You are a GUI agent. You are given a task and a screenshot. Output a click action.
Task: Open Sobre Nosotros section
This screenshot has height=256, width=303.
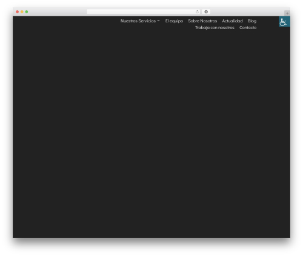click(202, 21)
